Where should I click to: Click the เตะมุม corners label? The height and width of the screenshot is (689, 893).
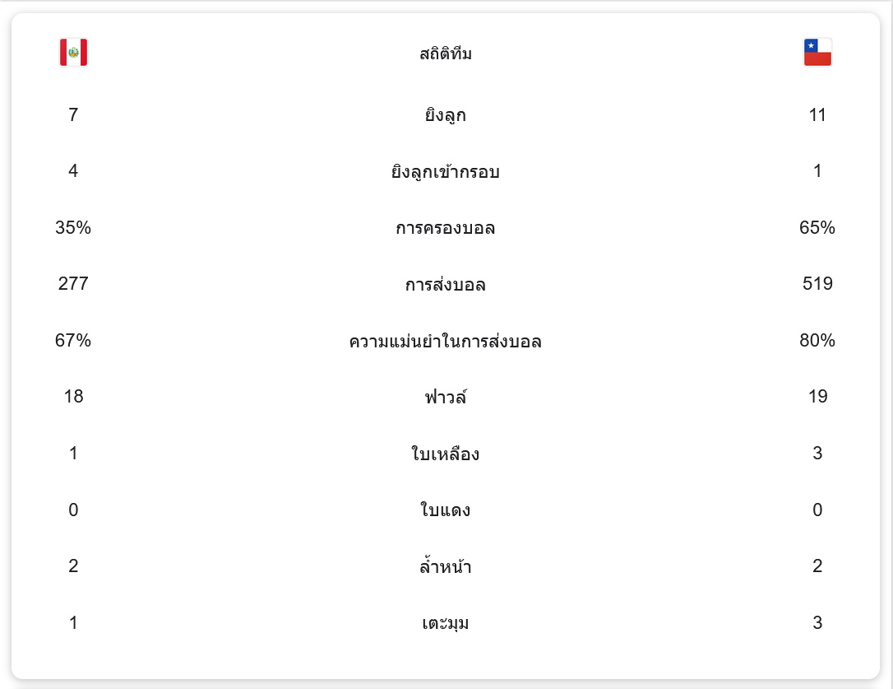coord(446,623)
